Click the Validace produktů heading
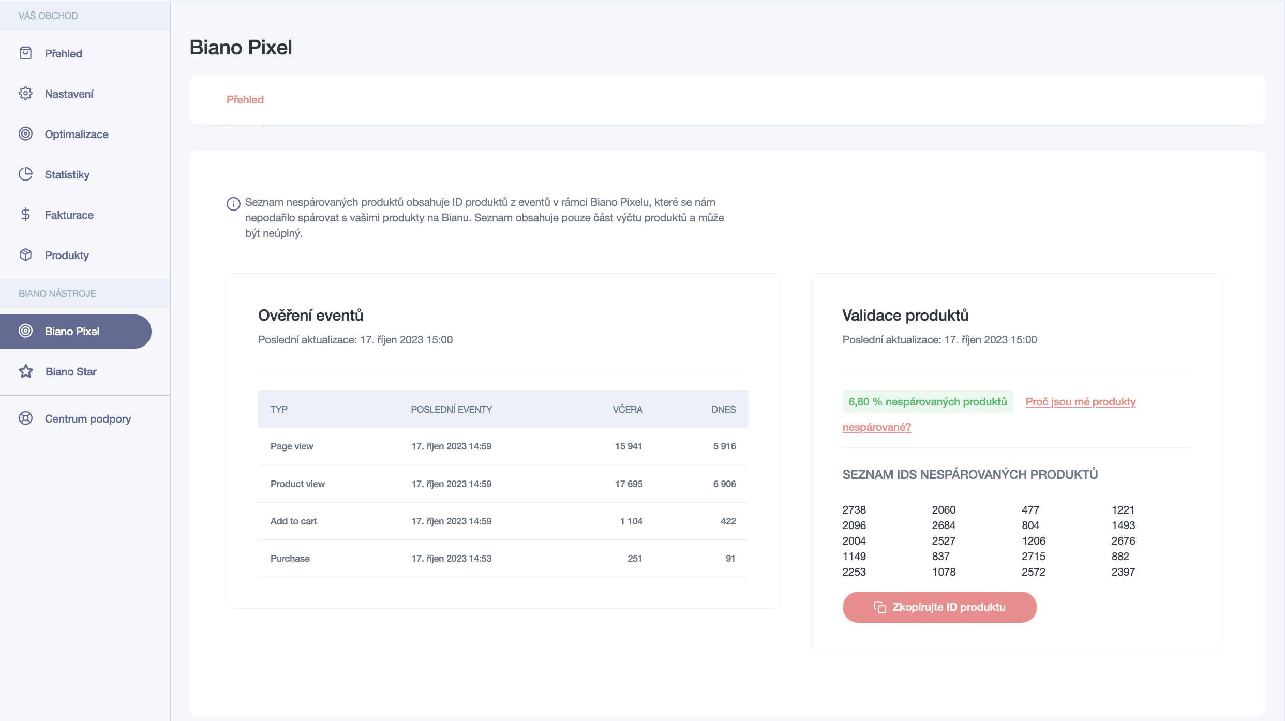Viewport: 1285px width, 721px height. (905, 316)
